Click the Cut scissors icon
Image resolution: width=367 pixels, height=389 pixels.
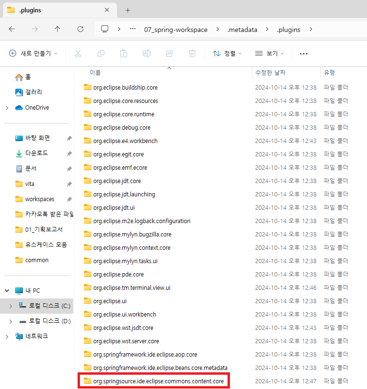(x=78, y=53)
